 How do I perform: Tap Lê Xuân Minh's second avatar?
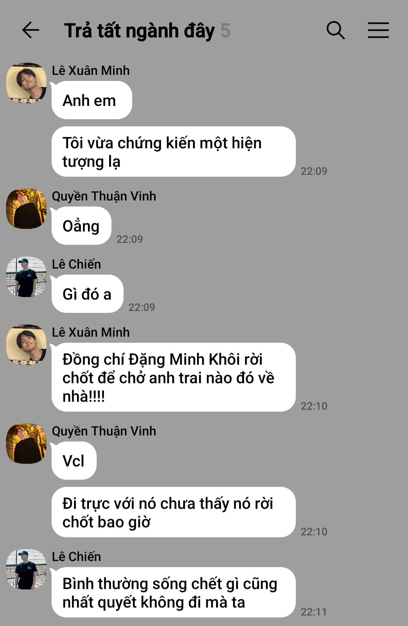pyautogui.click(x=26, y=345)
